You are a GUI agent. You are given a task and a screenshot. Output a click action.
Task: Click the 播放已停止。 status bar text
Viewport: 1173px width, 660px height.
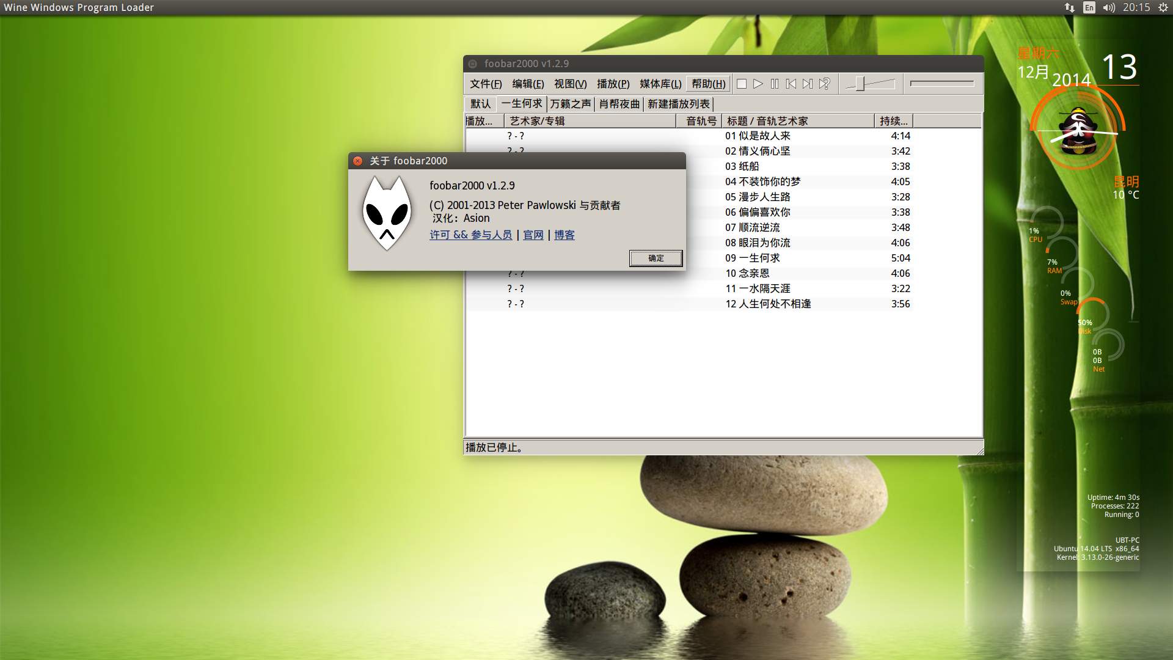(x=495, y=447)
